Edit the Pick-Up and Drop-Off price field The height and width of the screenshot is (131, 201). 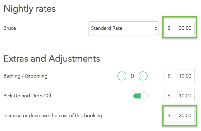click(179, 96)
